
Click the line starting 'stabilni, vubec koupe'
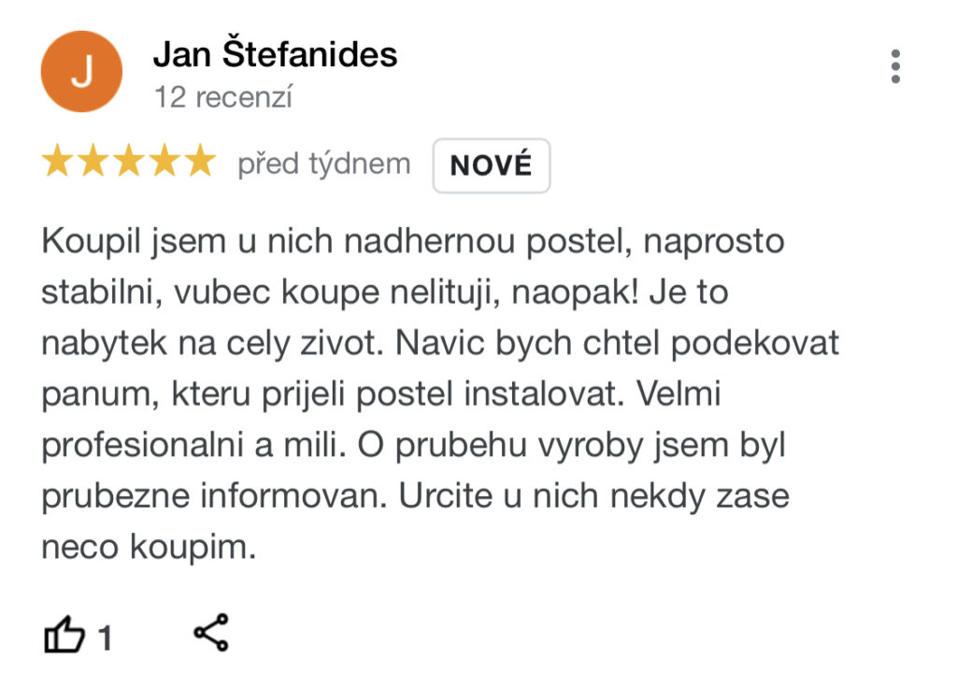pyautogui.click(x=384, y=293)
